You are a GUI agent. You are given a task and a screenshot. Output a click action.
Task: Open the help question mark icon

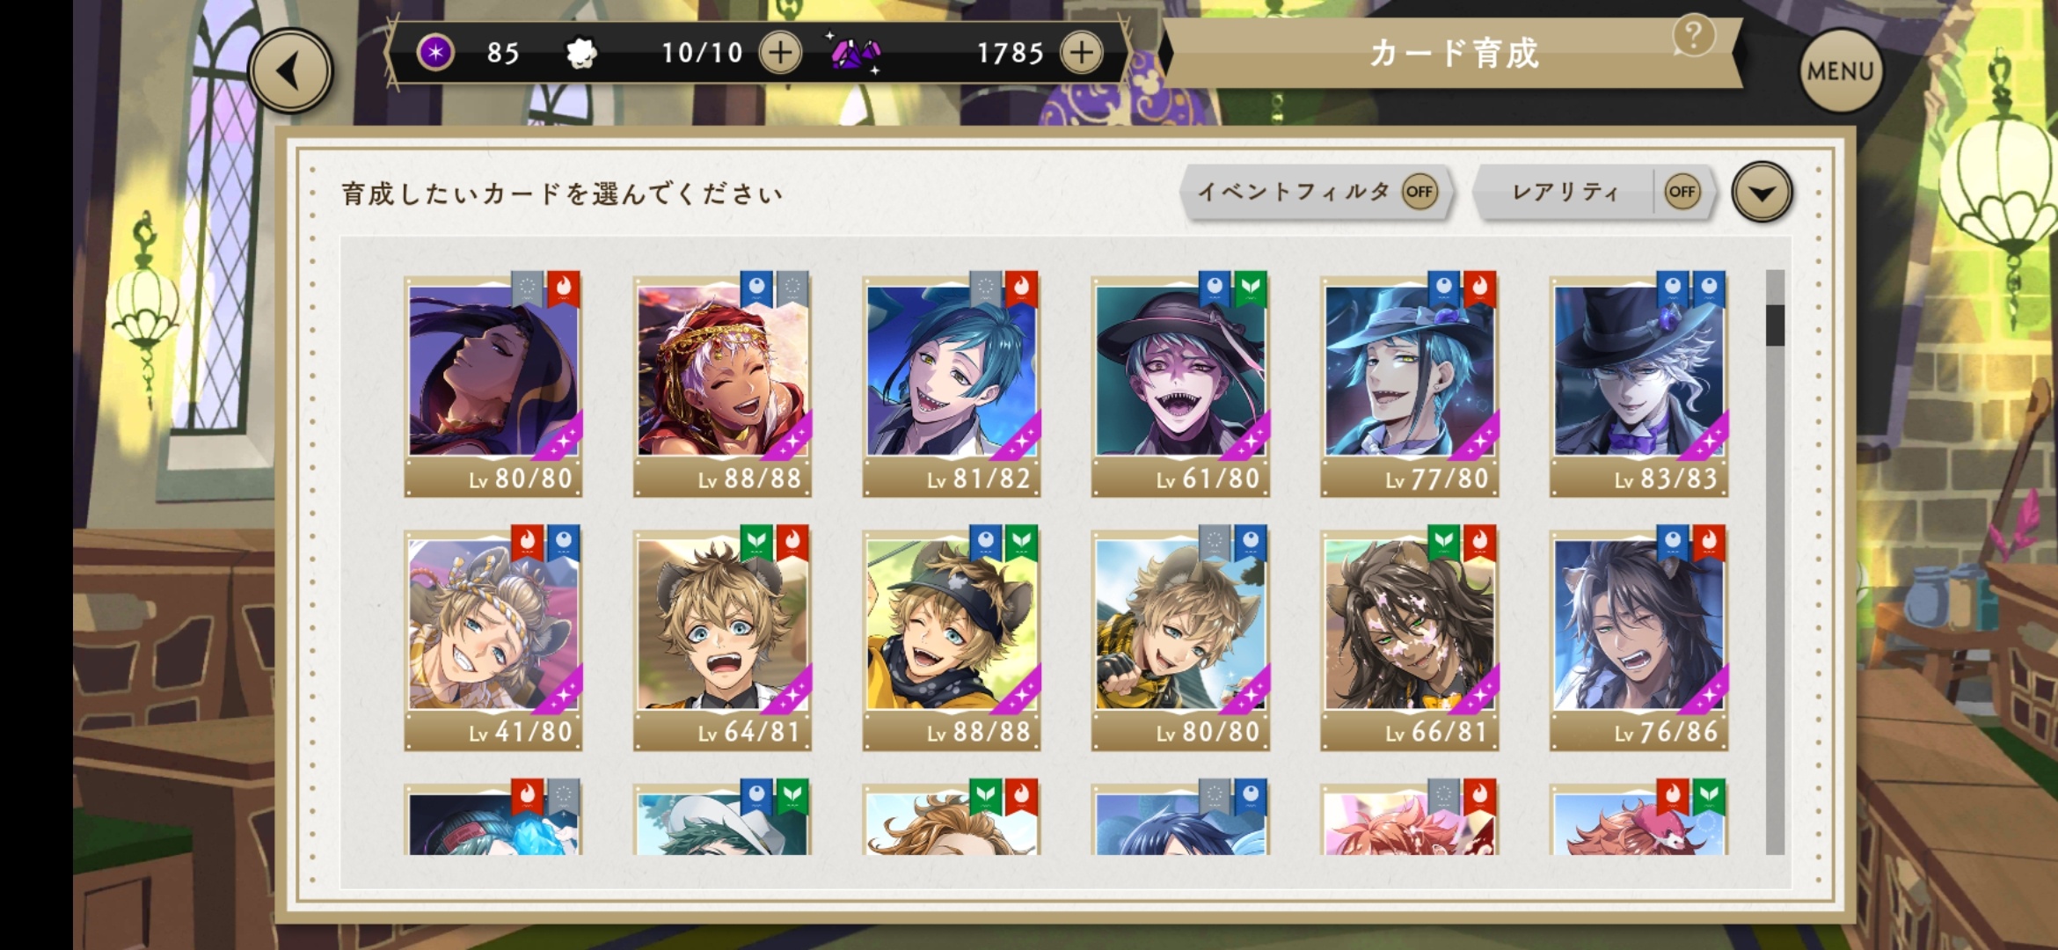[1694, 35]
